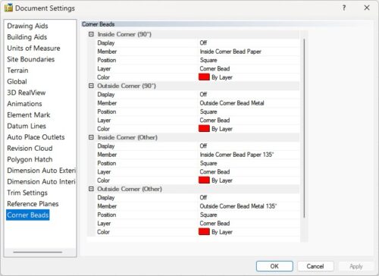Click the OK button
This screenshot has height=276, width=379.
coord(274,266)
